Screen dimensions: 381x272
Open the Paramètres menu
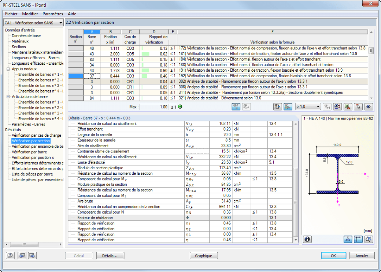coord(53,14)
